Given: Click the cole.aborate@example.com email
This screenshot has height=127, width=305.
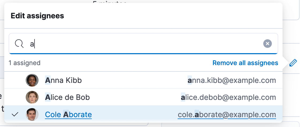Looking at the screenshot, I should [227, 115].
